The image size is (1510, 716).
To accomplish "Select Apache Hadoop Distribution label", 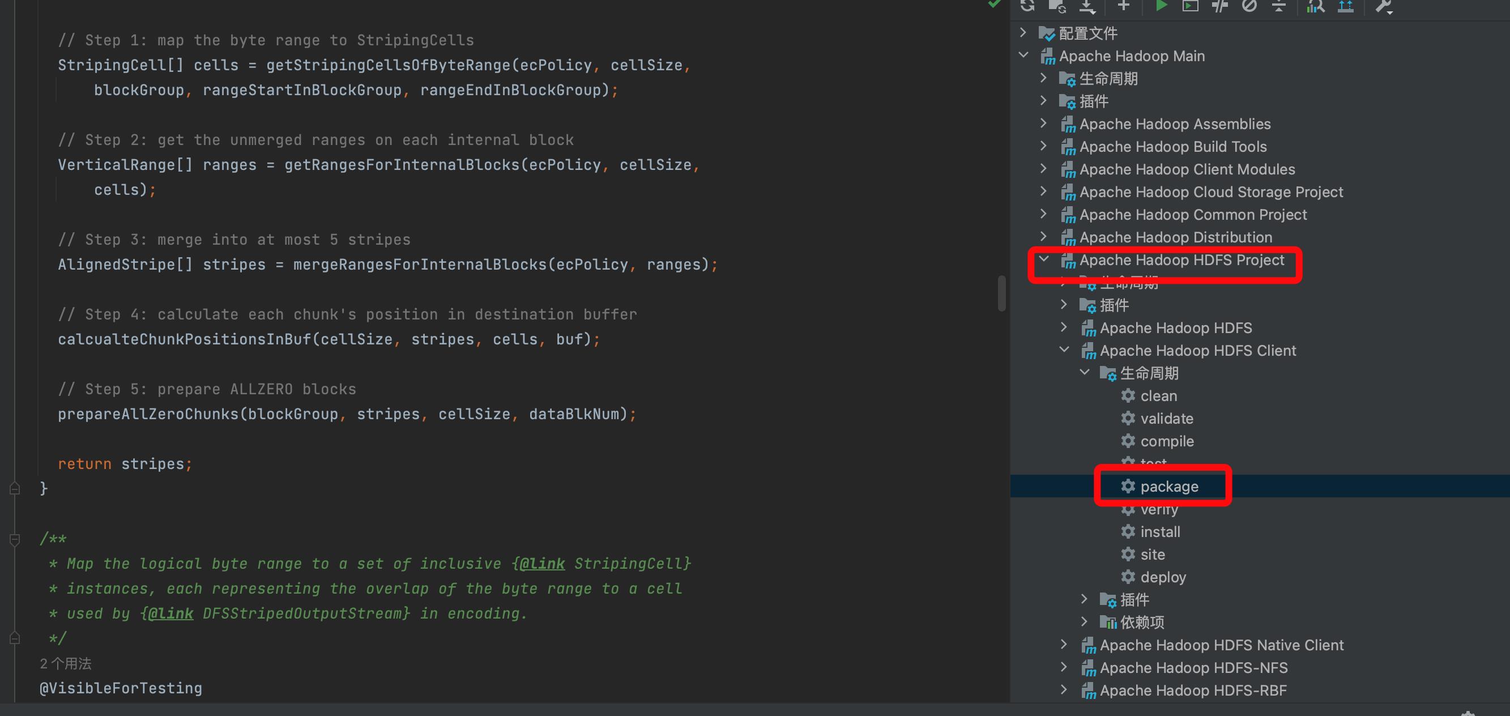I will pyautogui.click(x=1175, y=237).
